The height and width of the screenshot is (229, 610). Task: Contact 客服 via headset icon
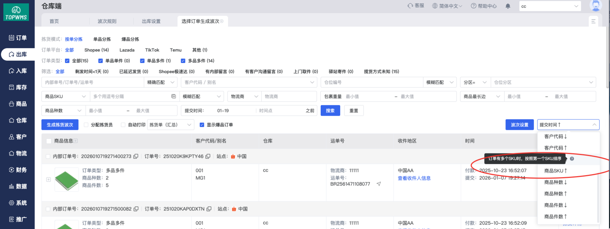coord(410,6)
